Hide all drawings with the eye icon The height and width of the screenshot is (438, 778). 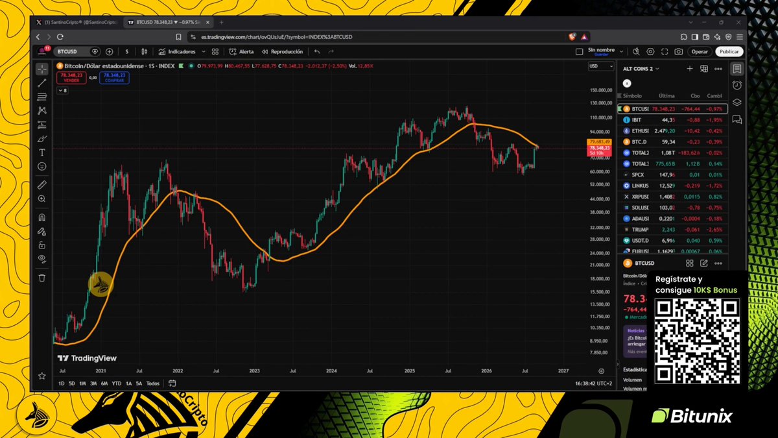pos(42,259)
